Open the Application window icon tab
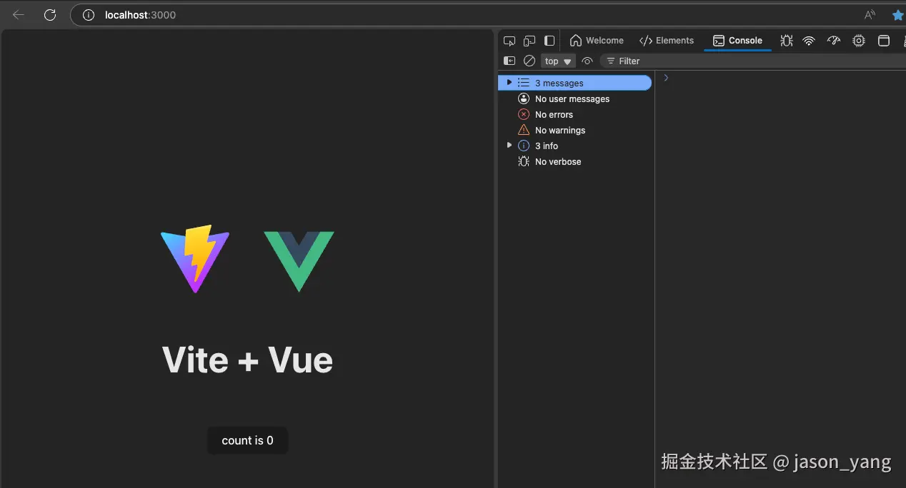Screen dimensions: 906x488 coord(884,41)
